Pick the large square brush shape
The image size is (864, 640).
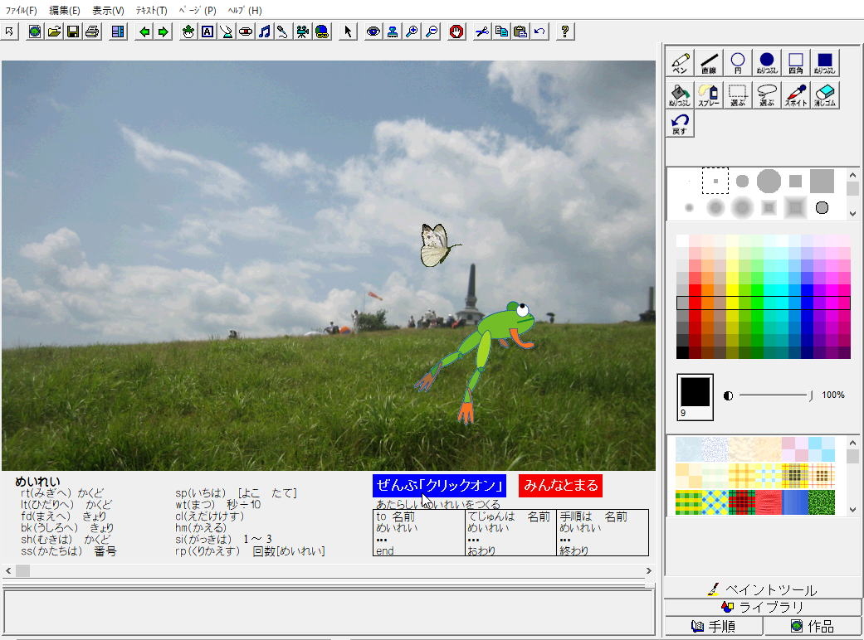coord(822,181)
